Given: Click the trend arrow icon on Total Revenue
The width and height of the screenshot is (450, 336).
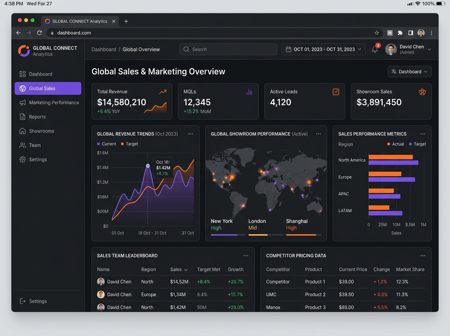Looking at the screenshot, I should pos(163,92).
